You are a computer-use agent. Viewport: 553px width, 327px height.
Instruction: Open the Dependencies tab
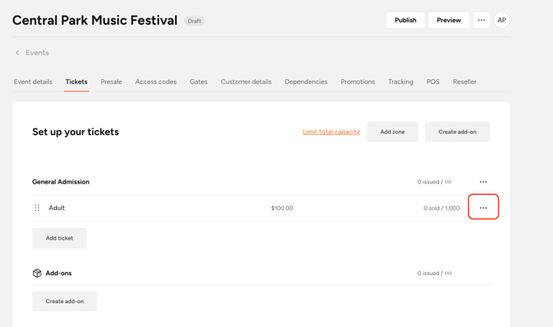click(x=306, y=82)
